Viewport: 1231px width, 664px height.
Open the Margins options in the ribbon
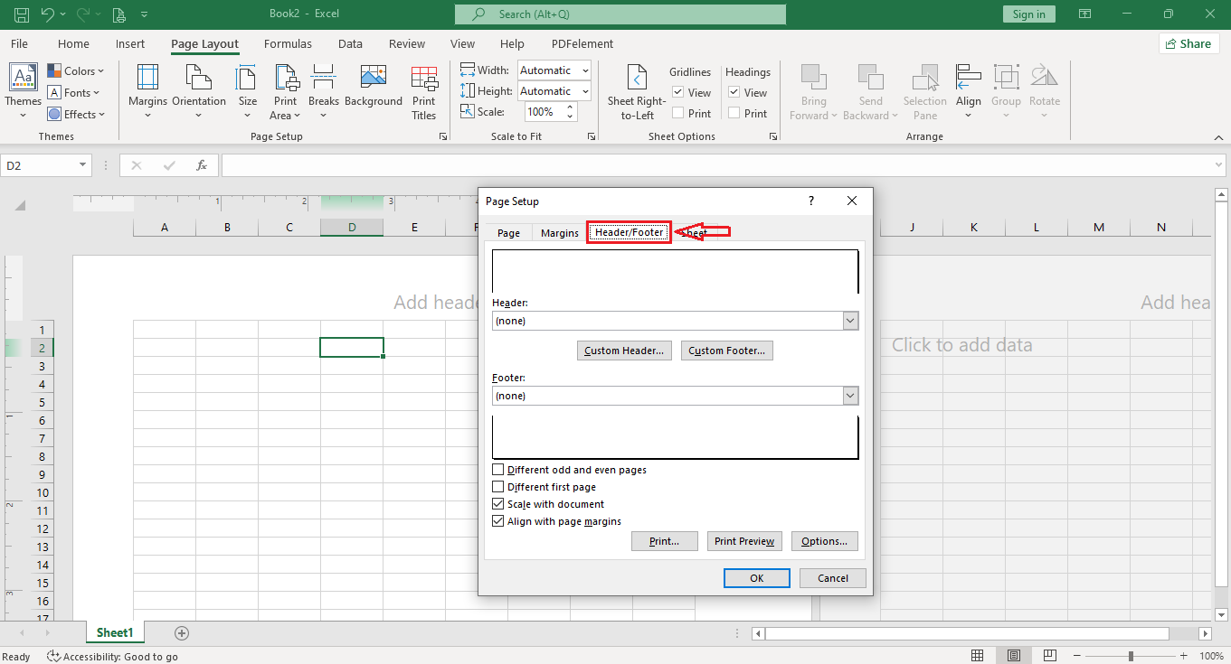tap(147, 91)
